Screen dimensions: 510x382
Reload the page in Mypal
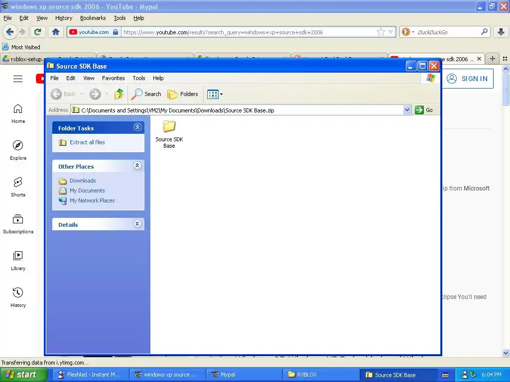pos(37,32)
